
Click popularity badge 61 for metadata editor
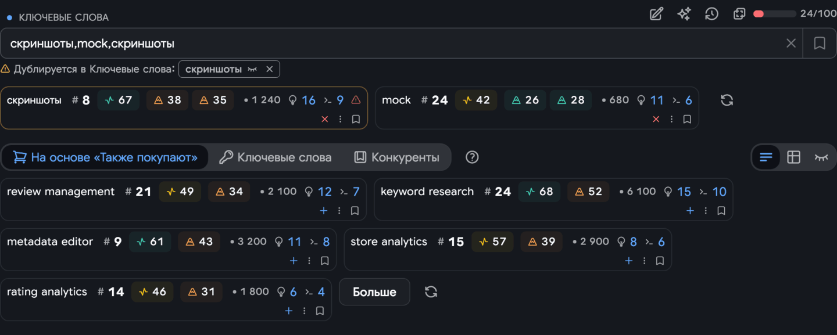pos(150,242)
